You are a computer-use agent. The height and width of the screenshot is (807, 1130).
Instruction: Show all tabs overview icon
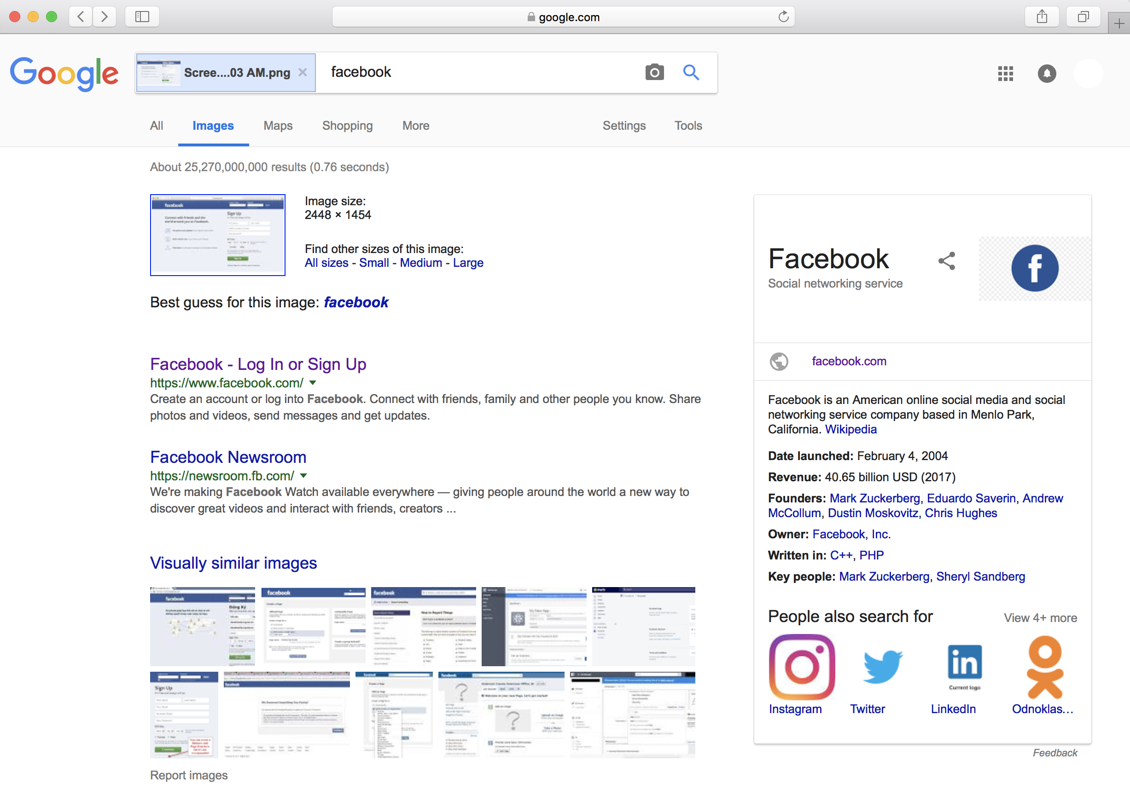point(1083,17)
